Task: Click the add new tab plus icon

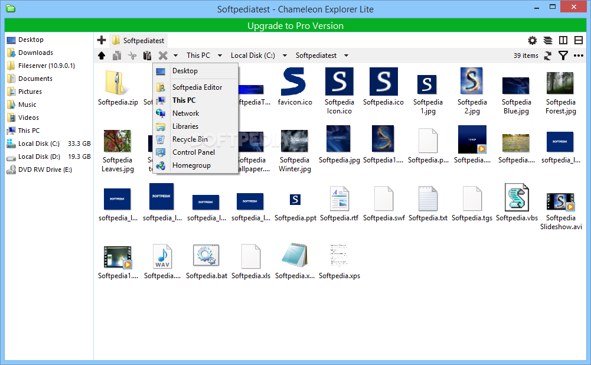Action: coord(102,40)
